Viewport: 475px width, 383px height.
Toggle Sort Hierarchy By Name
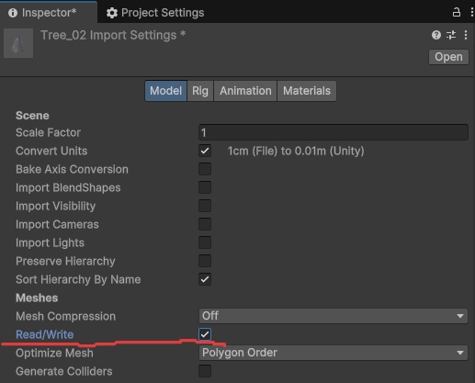[205, 279]
